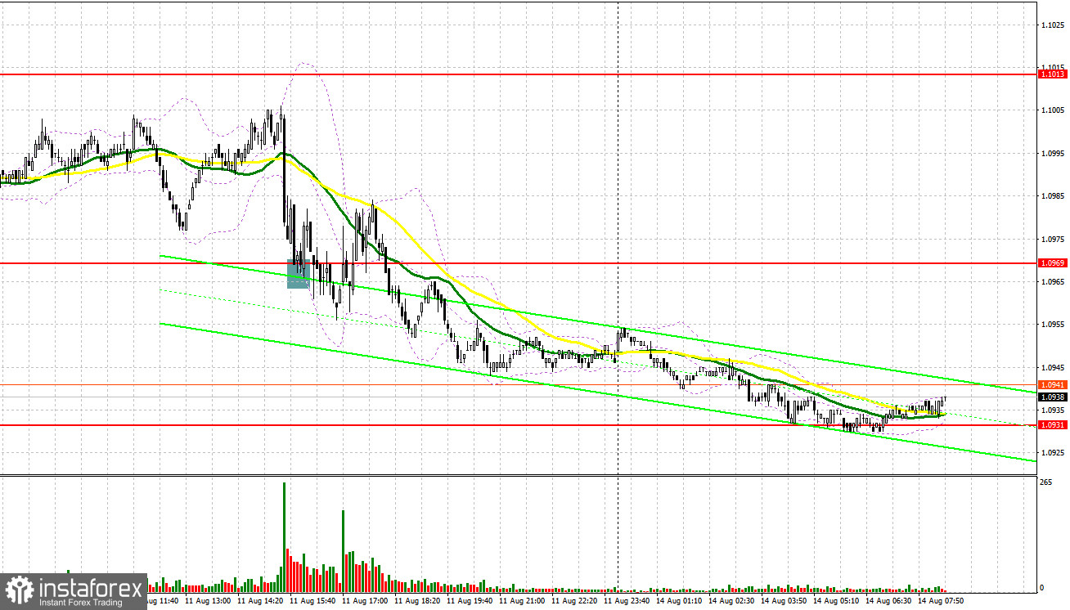Click the 1.0955 price scale value
The width and height of the screenshot is (1070, 610).
click(x=1052, y=324)
